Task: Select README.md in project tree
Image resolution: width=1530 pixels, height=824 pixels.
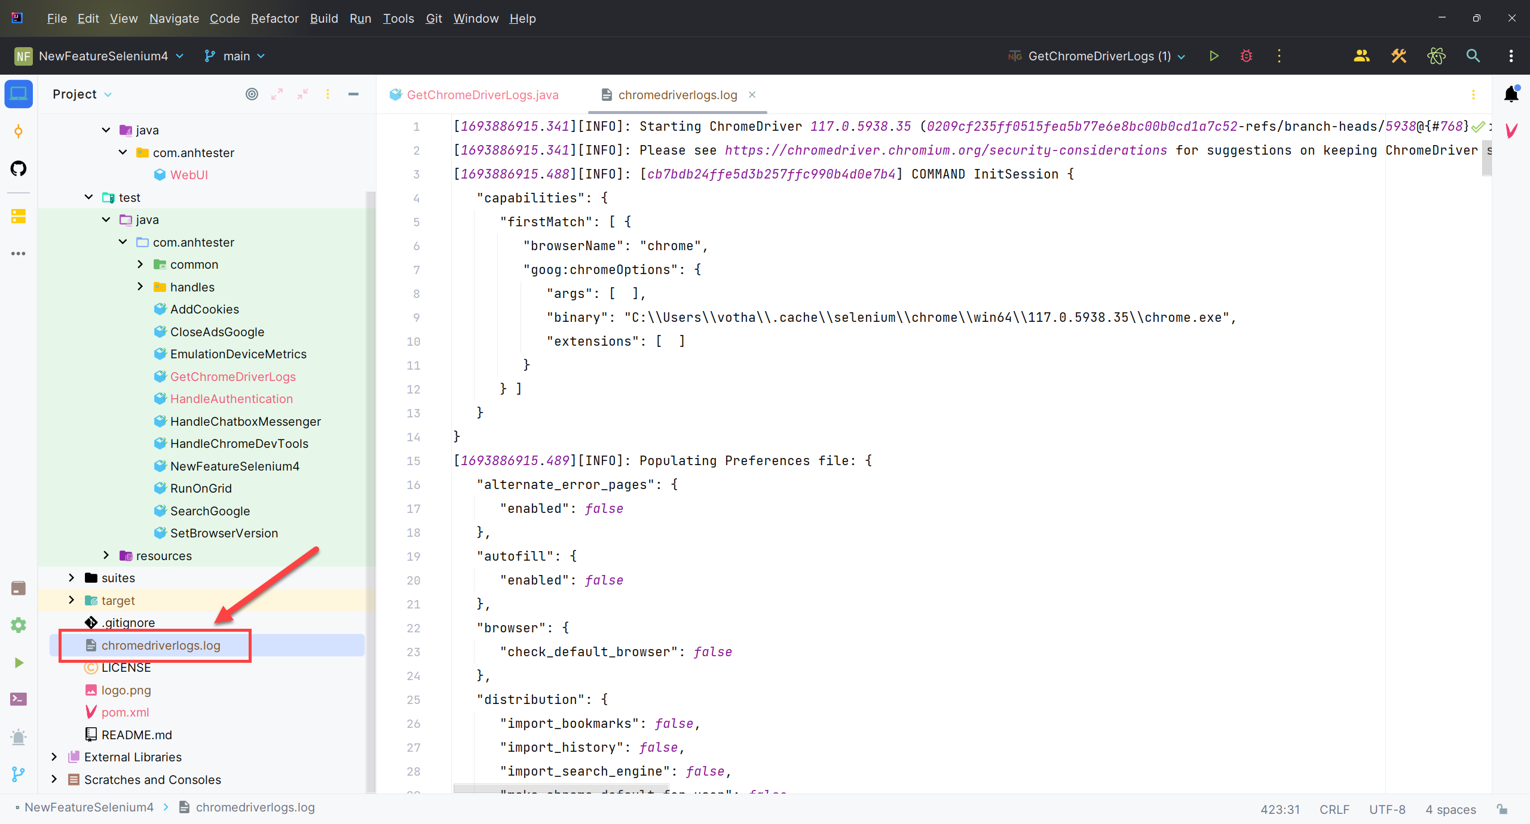Action: coord(136,735)
